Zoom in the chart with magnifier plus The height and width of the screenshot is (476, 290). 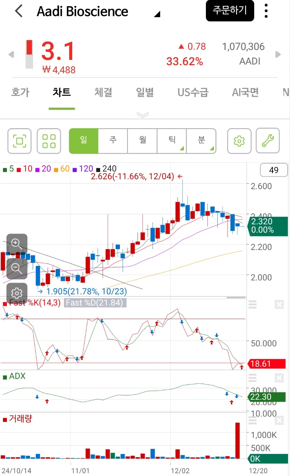17,244
